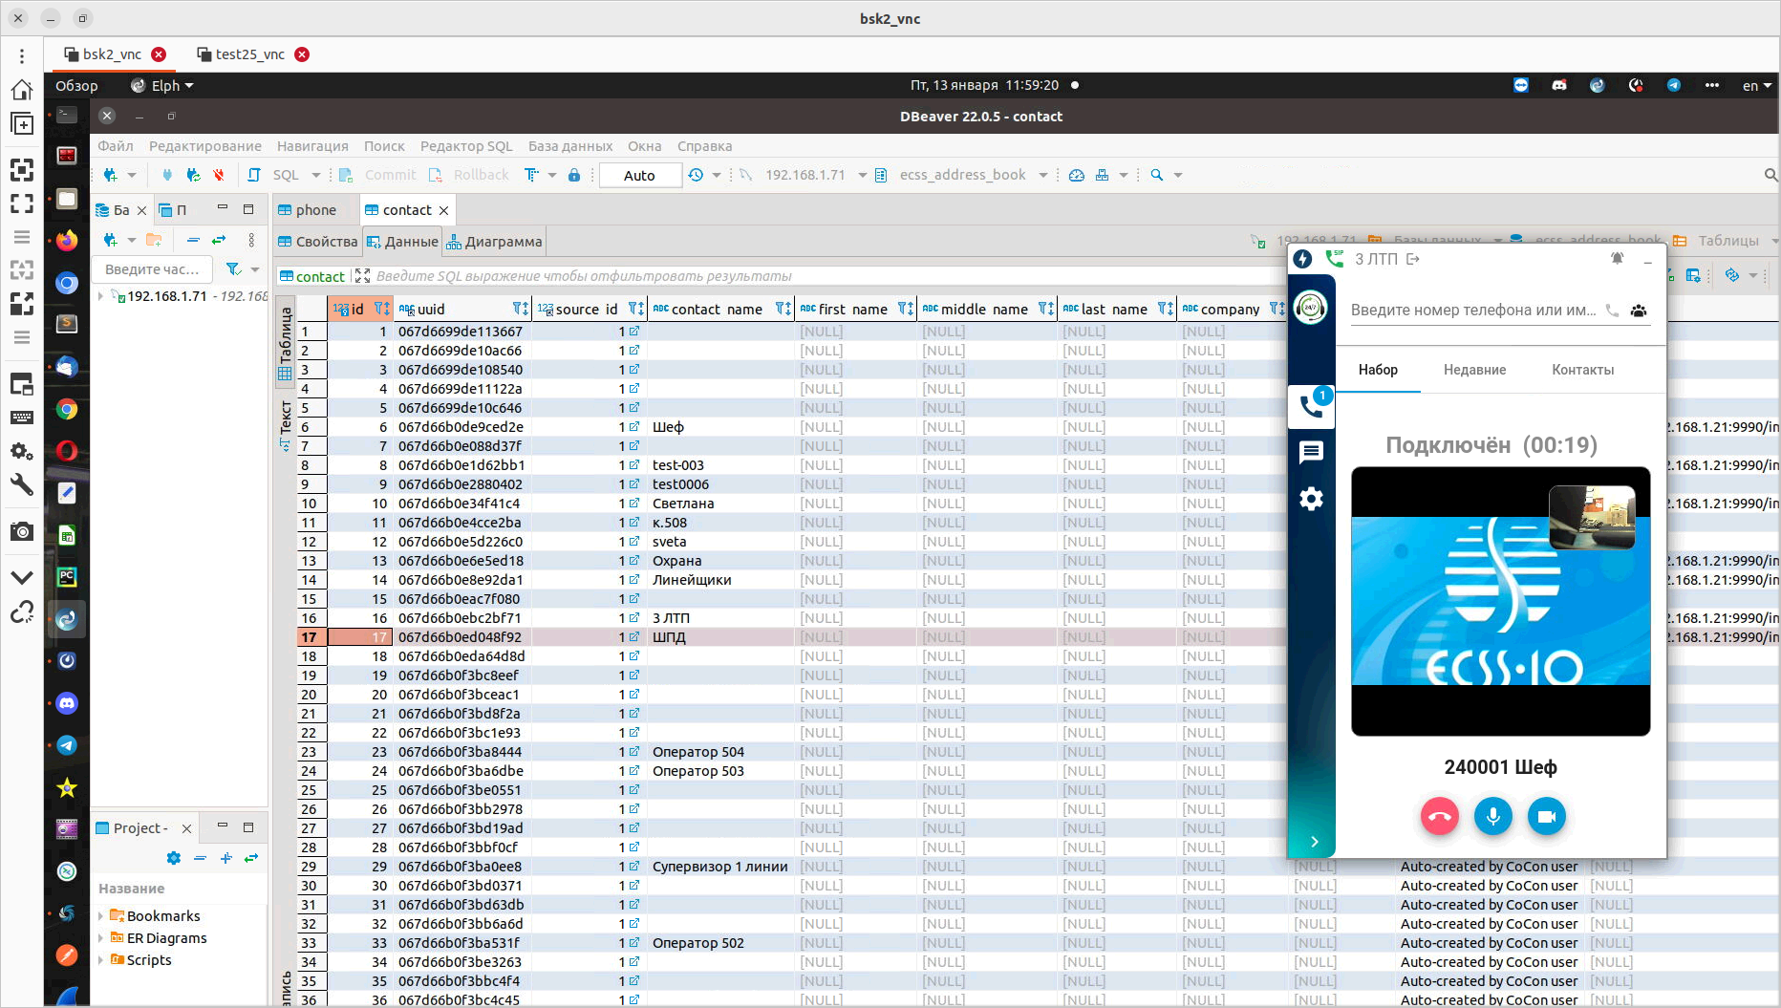Open softphone settings gear icon

coord(1311,499)
